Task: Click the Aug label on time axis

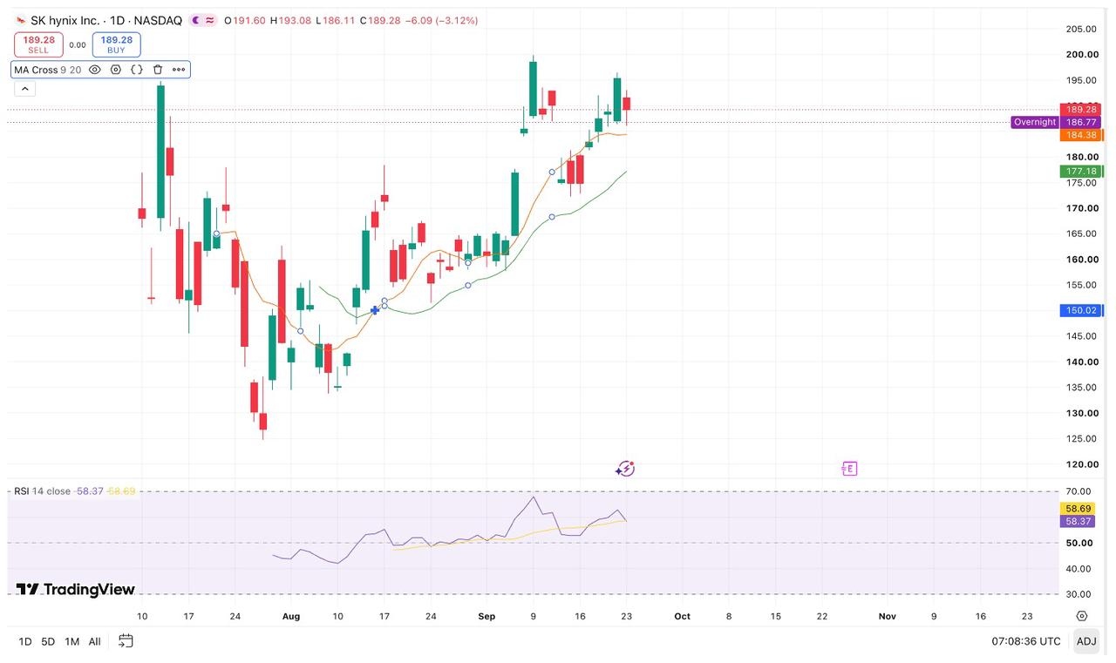Action: 291,616
